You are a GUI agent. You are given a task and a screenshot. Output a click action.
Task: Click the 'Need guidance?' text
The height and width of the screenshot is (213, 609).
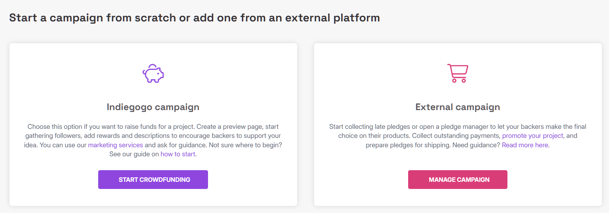click(x=476, y=145)
